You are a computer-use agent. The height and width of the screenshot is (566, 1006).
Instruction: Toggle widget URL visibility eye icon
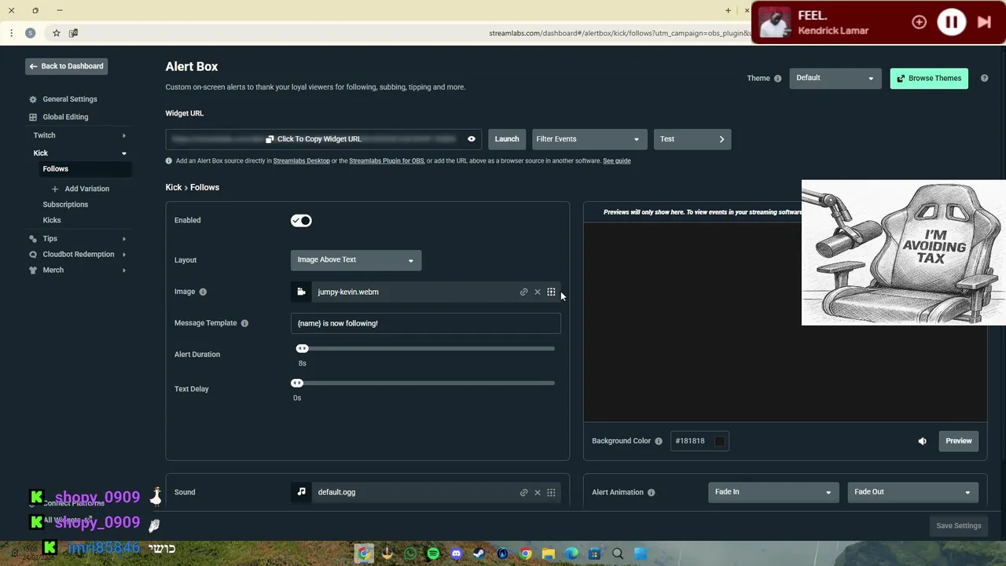tap(472, 139)
